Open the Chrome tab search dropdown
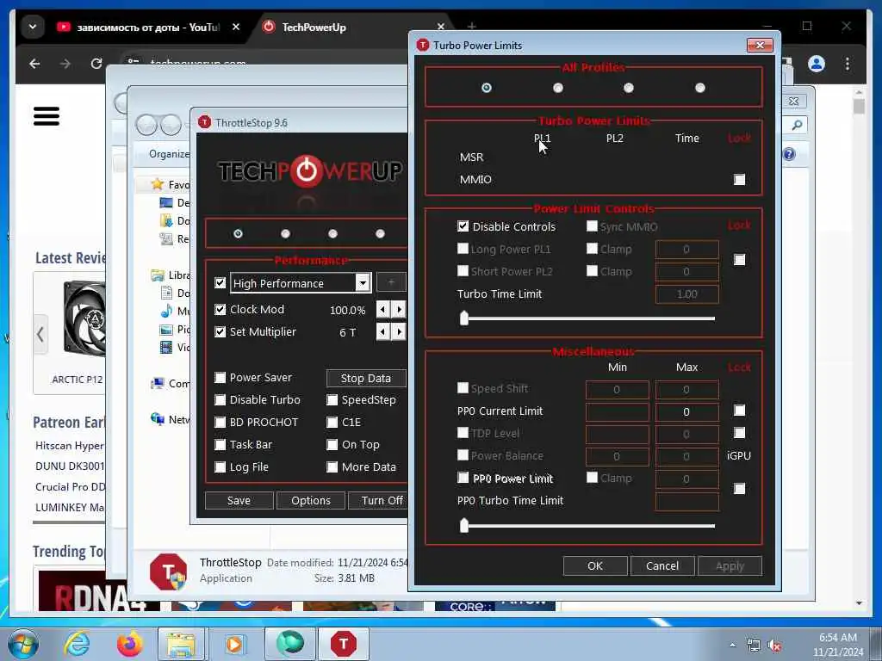 click(x=33, y=27)
